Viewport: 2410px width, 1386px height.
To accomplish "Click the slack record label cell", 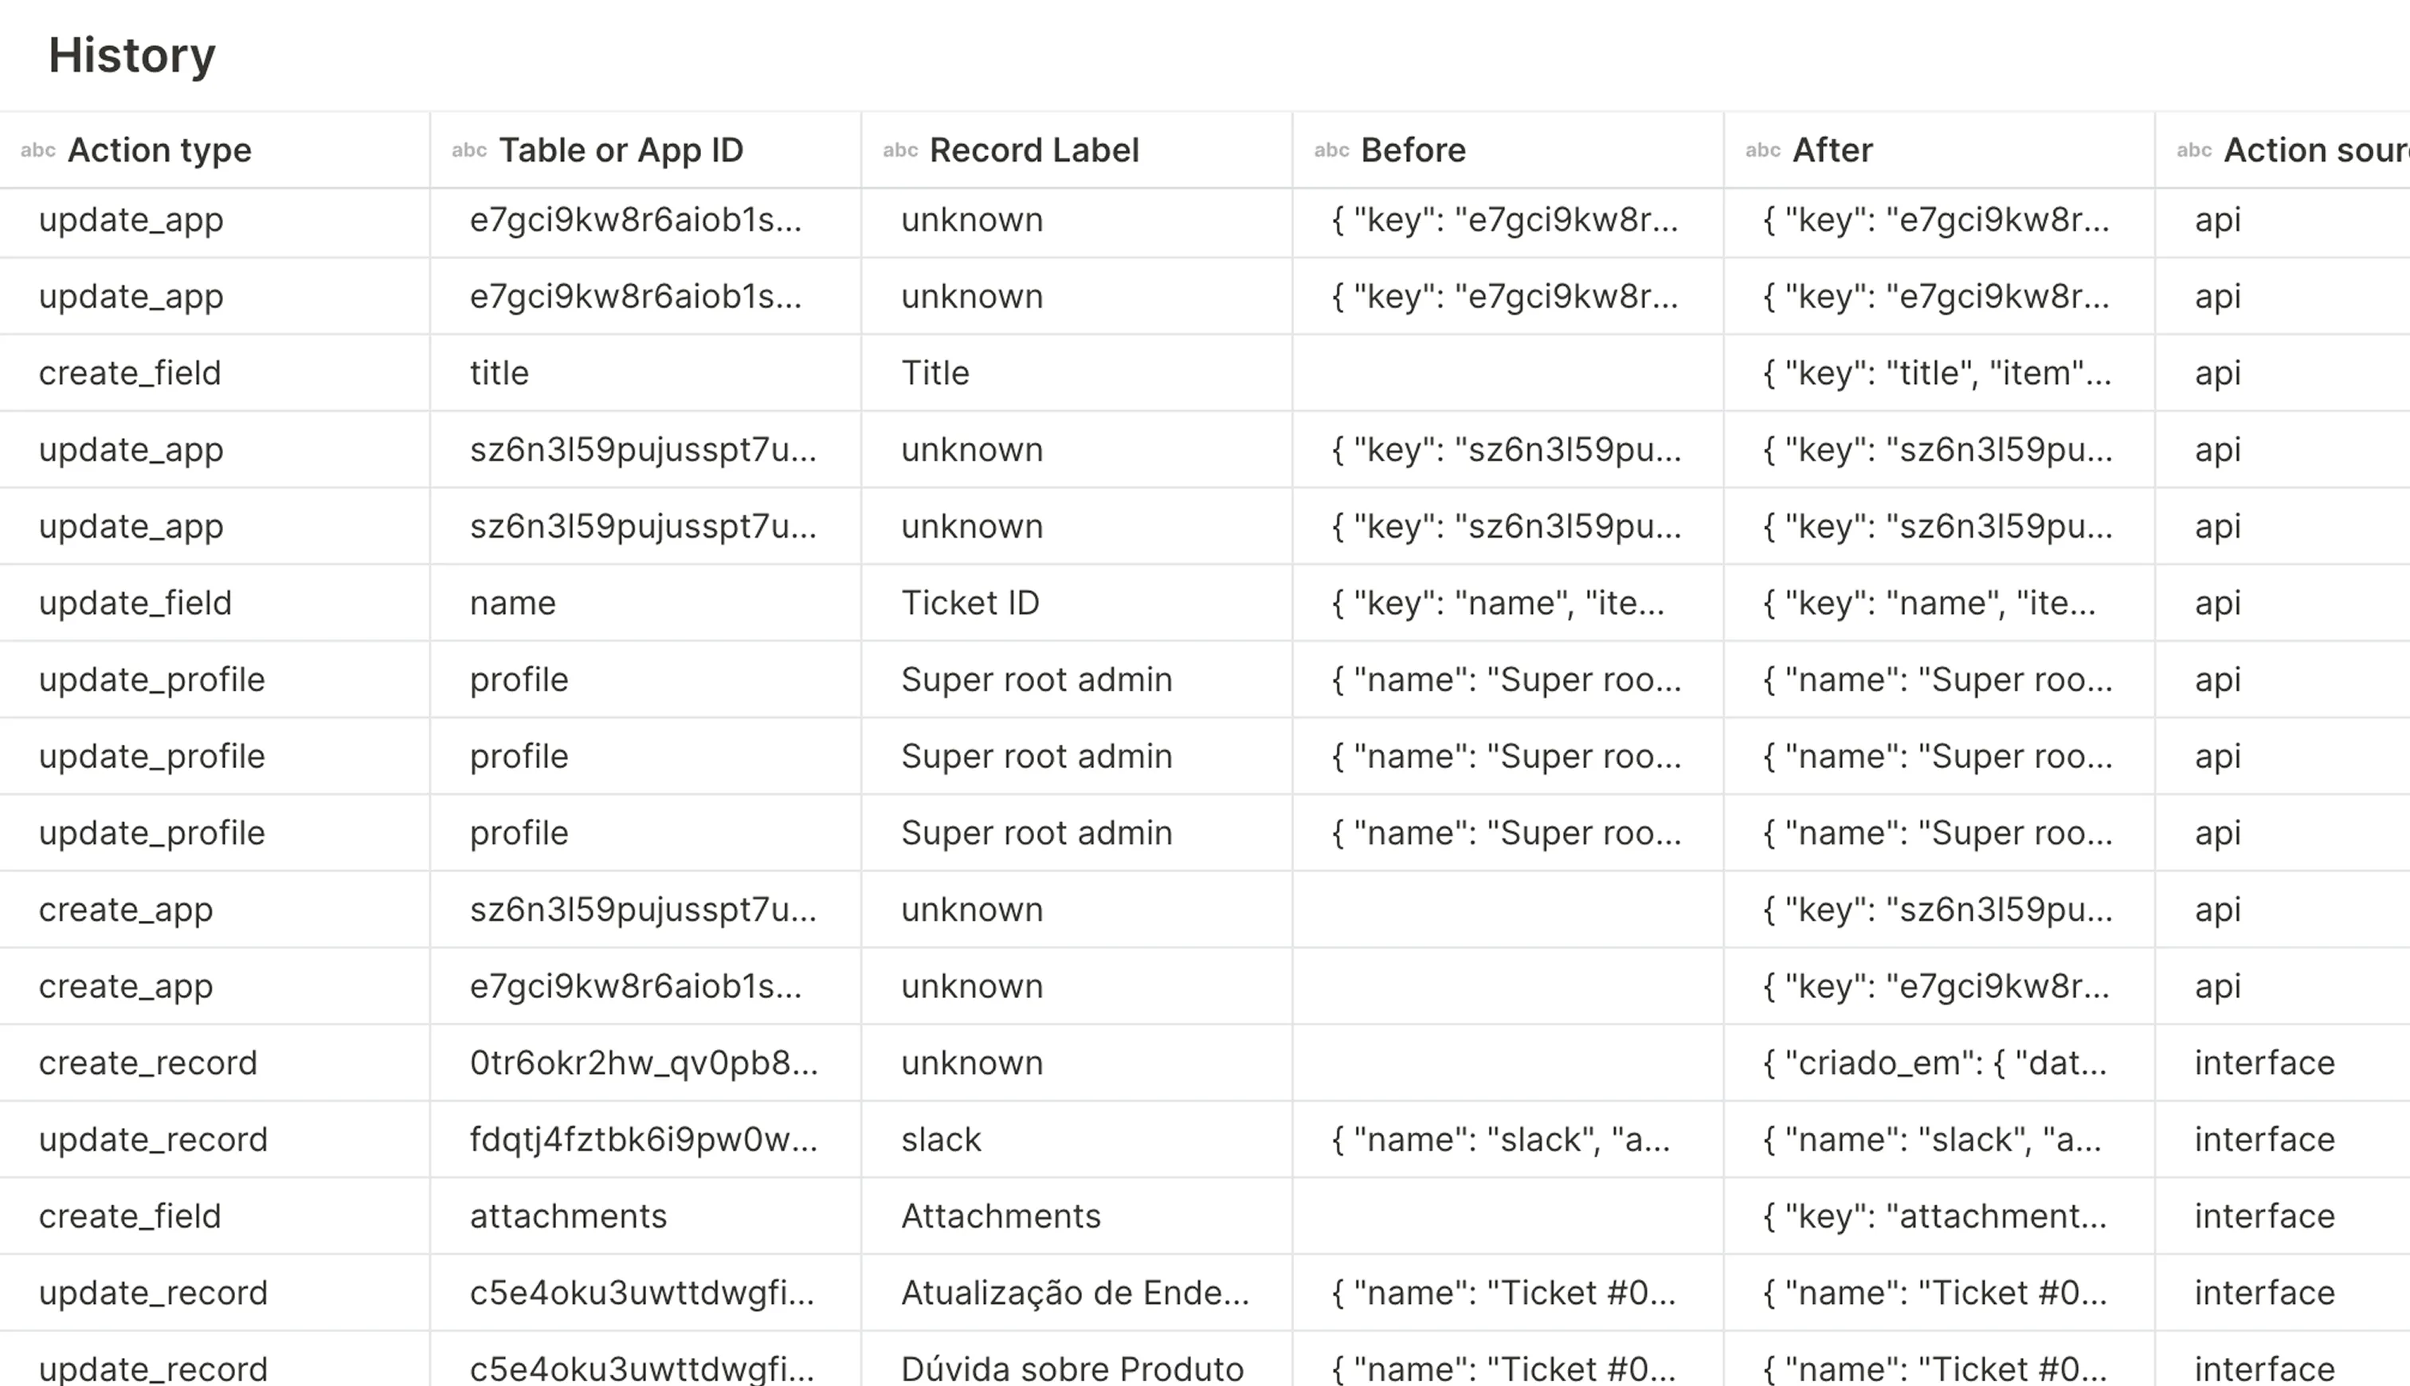I will pyautogui.click(x=940, y=1138).
